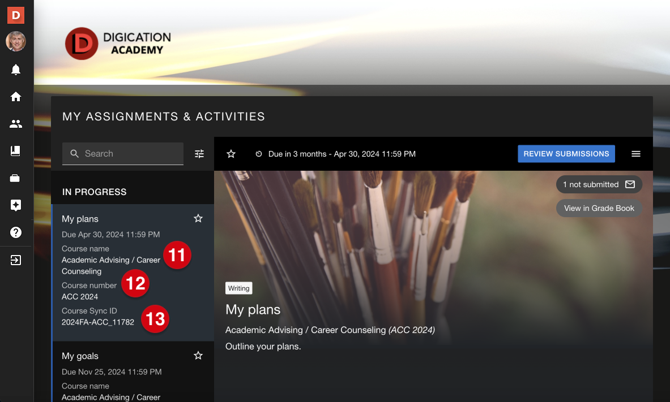Click View in Grade Book
This screenshot has width=670, height=402.
pyautogui.click(x=599, y=208)
